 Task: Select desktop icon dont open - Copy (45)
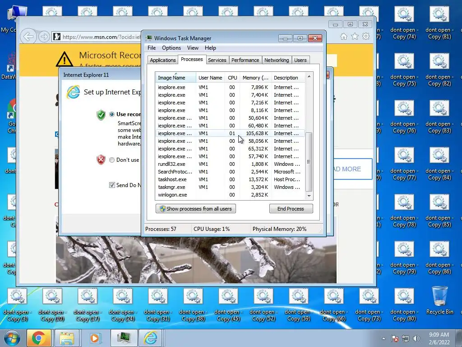pyautogui.click(x=228, y=305)
